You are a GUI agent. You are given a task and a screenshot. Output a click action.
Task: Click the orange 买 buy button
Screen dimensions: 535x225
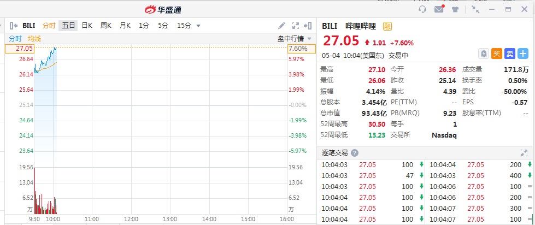point(497,54)
